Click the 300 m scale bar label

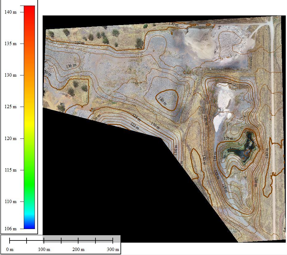(x=113, y=249)
